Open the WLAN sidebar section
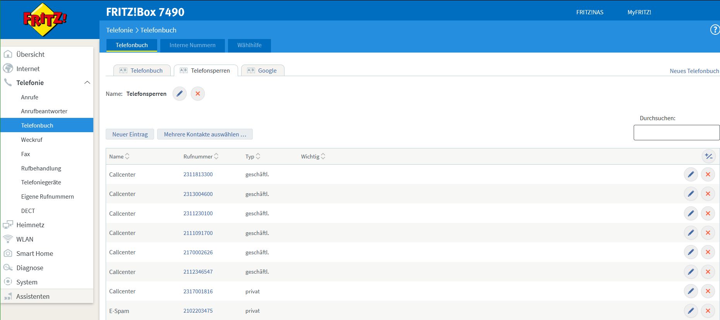 pos(47,239)
